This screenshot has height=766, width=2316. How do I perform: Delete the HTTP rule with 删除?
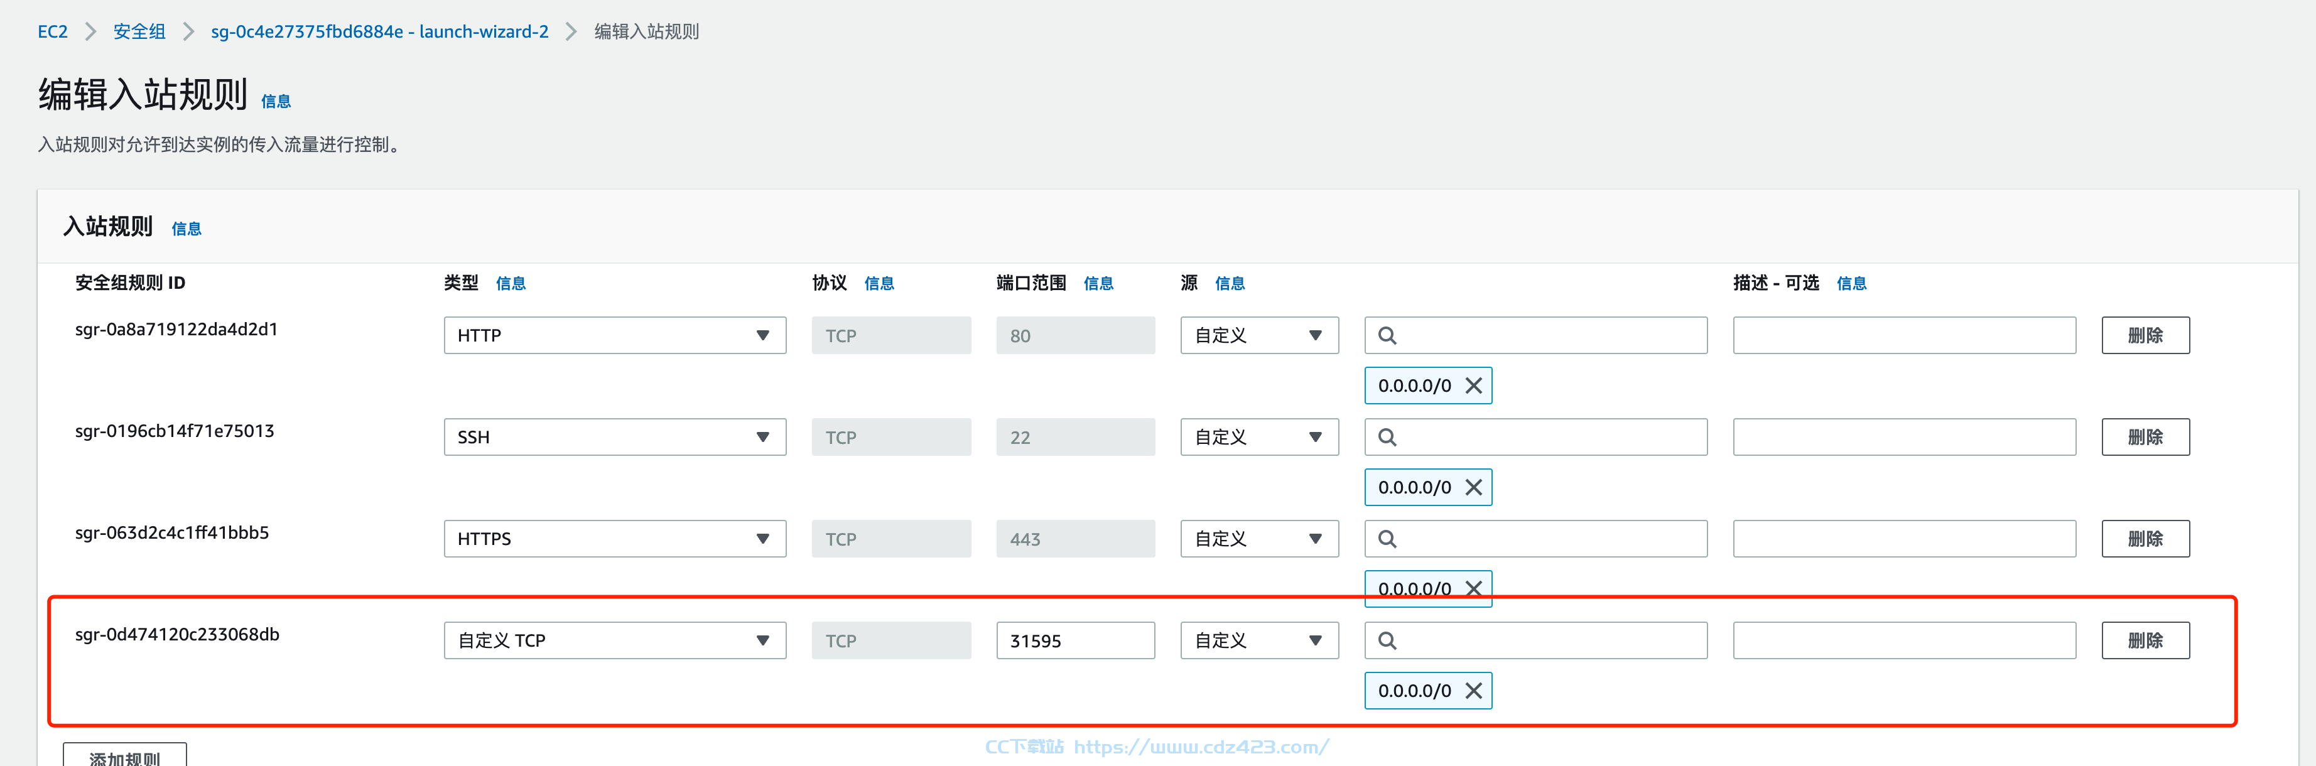pyautogui.click(x=2145, y=335)
